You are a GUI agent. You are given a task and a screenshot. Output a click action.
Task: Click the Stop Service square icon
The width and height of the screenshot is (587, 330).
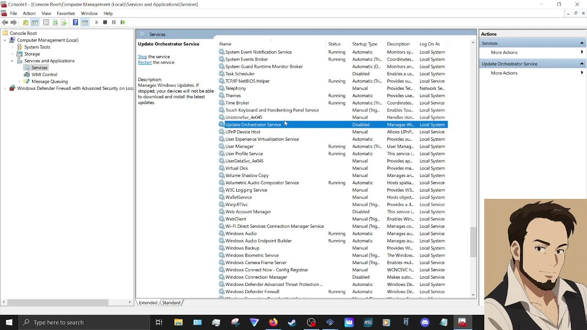tap(105, 22)
